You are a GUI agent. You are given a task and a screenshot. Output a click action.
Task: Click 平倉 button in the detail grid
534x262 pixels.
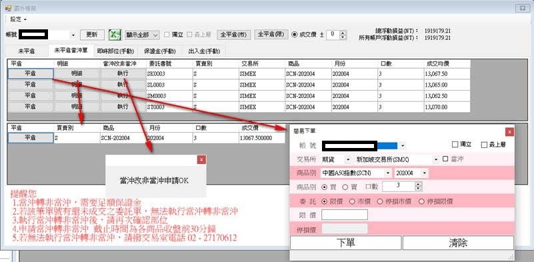tap(31, 137)
